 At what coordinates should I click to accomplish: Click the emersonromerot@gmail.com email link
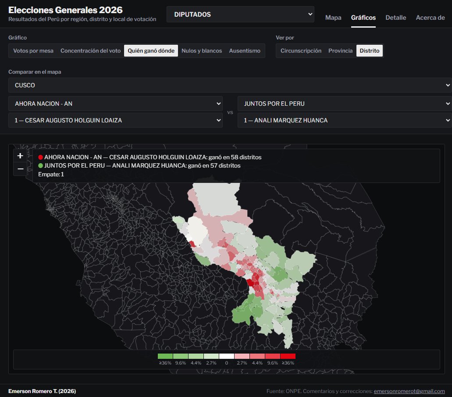point(409,391)
